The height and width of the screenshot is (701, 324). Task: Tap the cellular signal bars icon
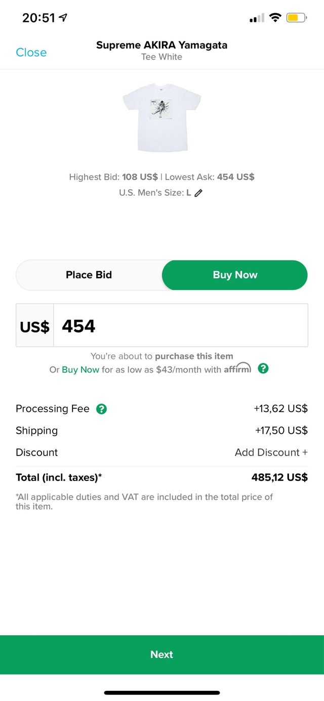[x=257, y=19]
